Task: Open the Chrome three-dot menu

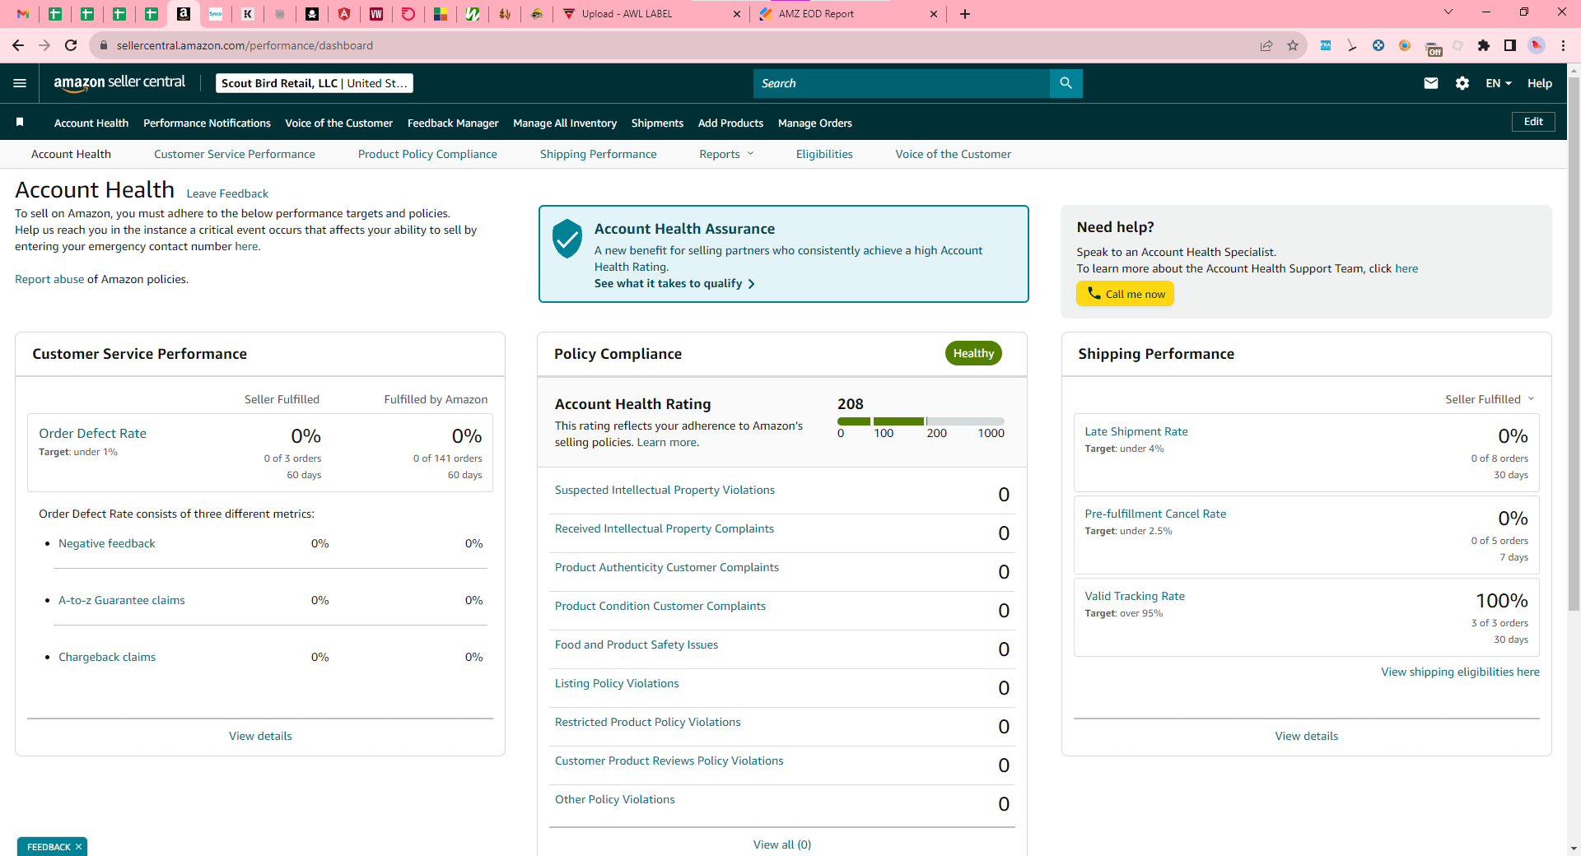Action: coord(1563,45)
